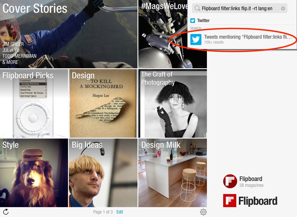Open the Flipboard Picks tile
The image size is (297, 217).
tap(34, 103)
